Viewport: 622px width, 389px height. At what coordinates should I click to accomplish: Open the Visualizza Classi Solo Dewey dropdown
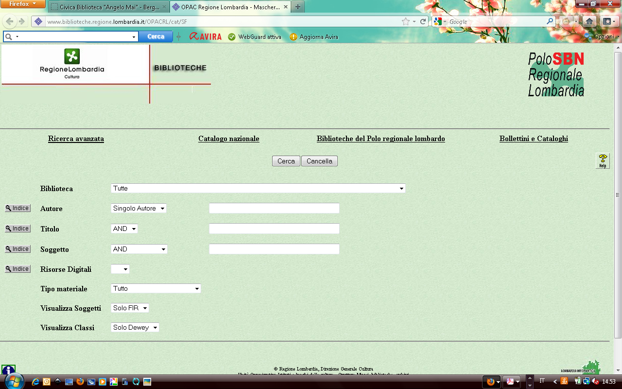(x=135, y=327)
